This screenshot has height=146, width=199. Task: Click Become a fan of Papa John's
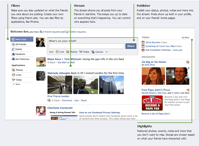tap(156, 114)
